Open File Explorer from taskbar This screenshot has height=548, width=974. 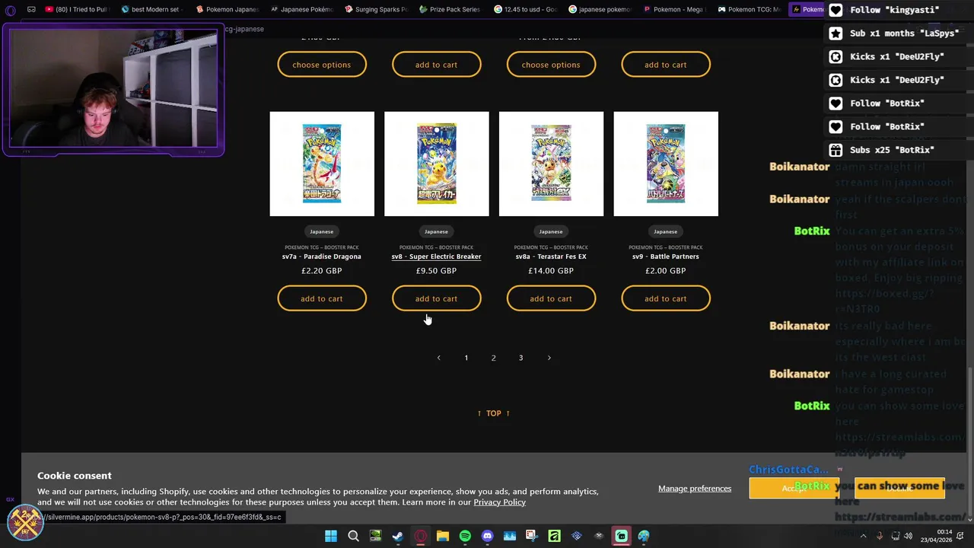[x=443, y=536]
